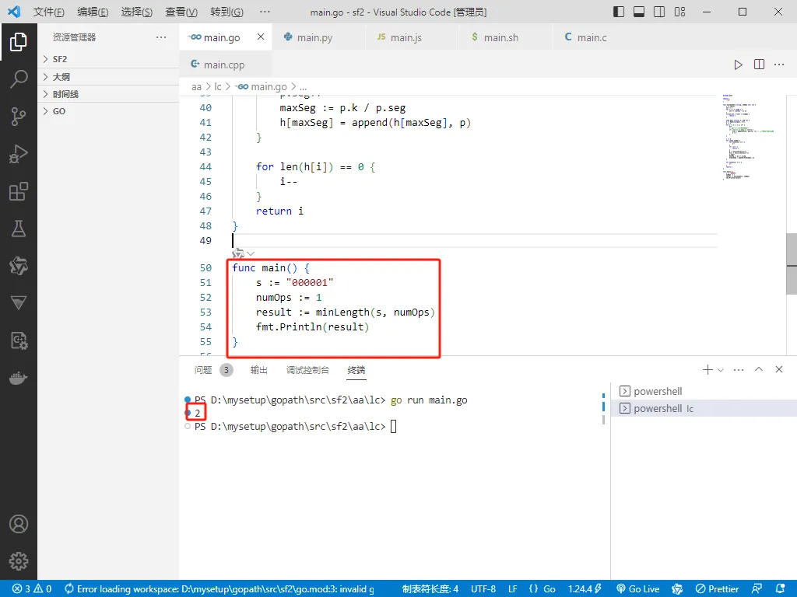Open Source Control view

click(19, 117)
